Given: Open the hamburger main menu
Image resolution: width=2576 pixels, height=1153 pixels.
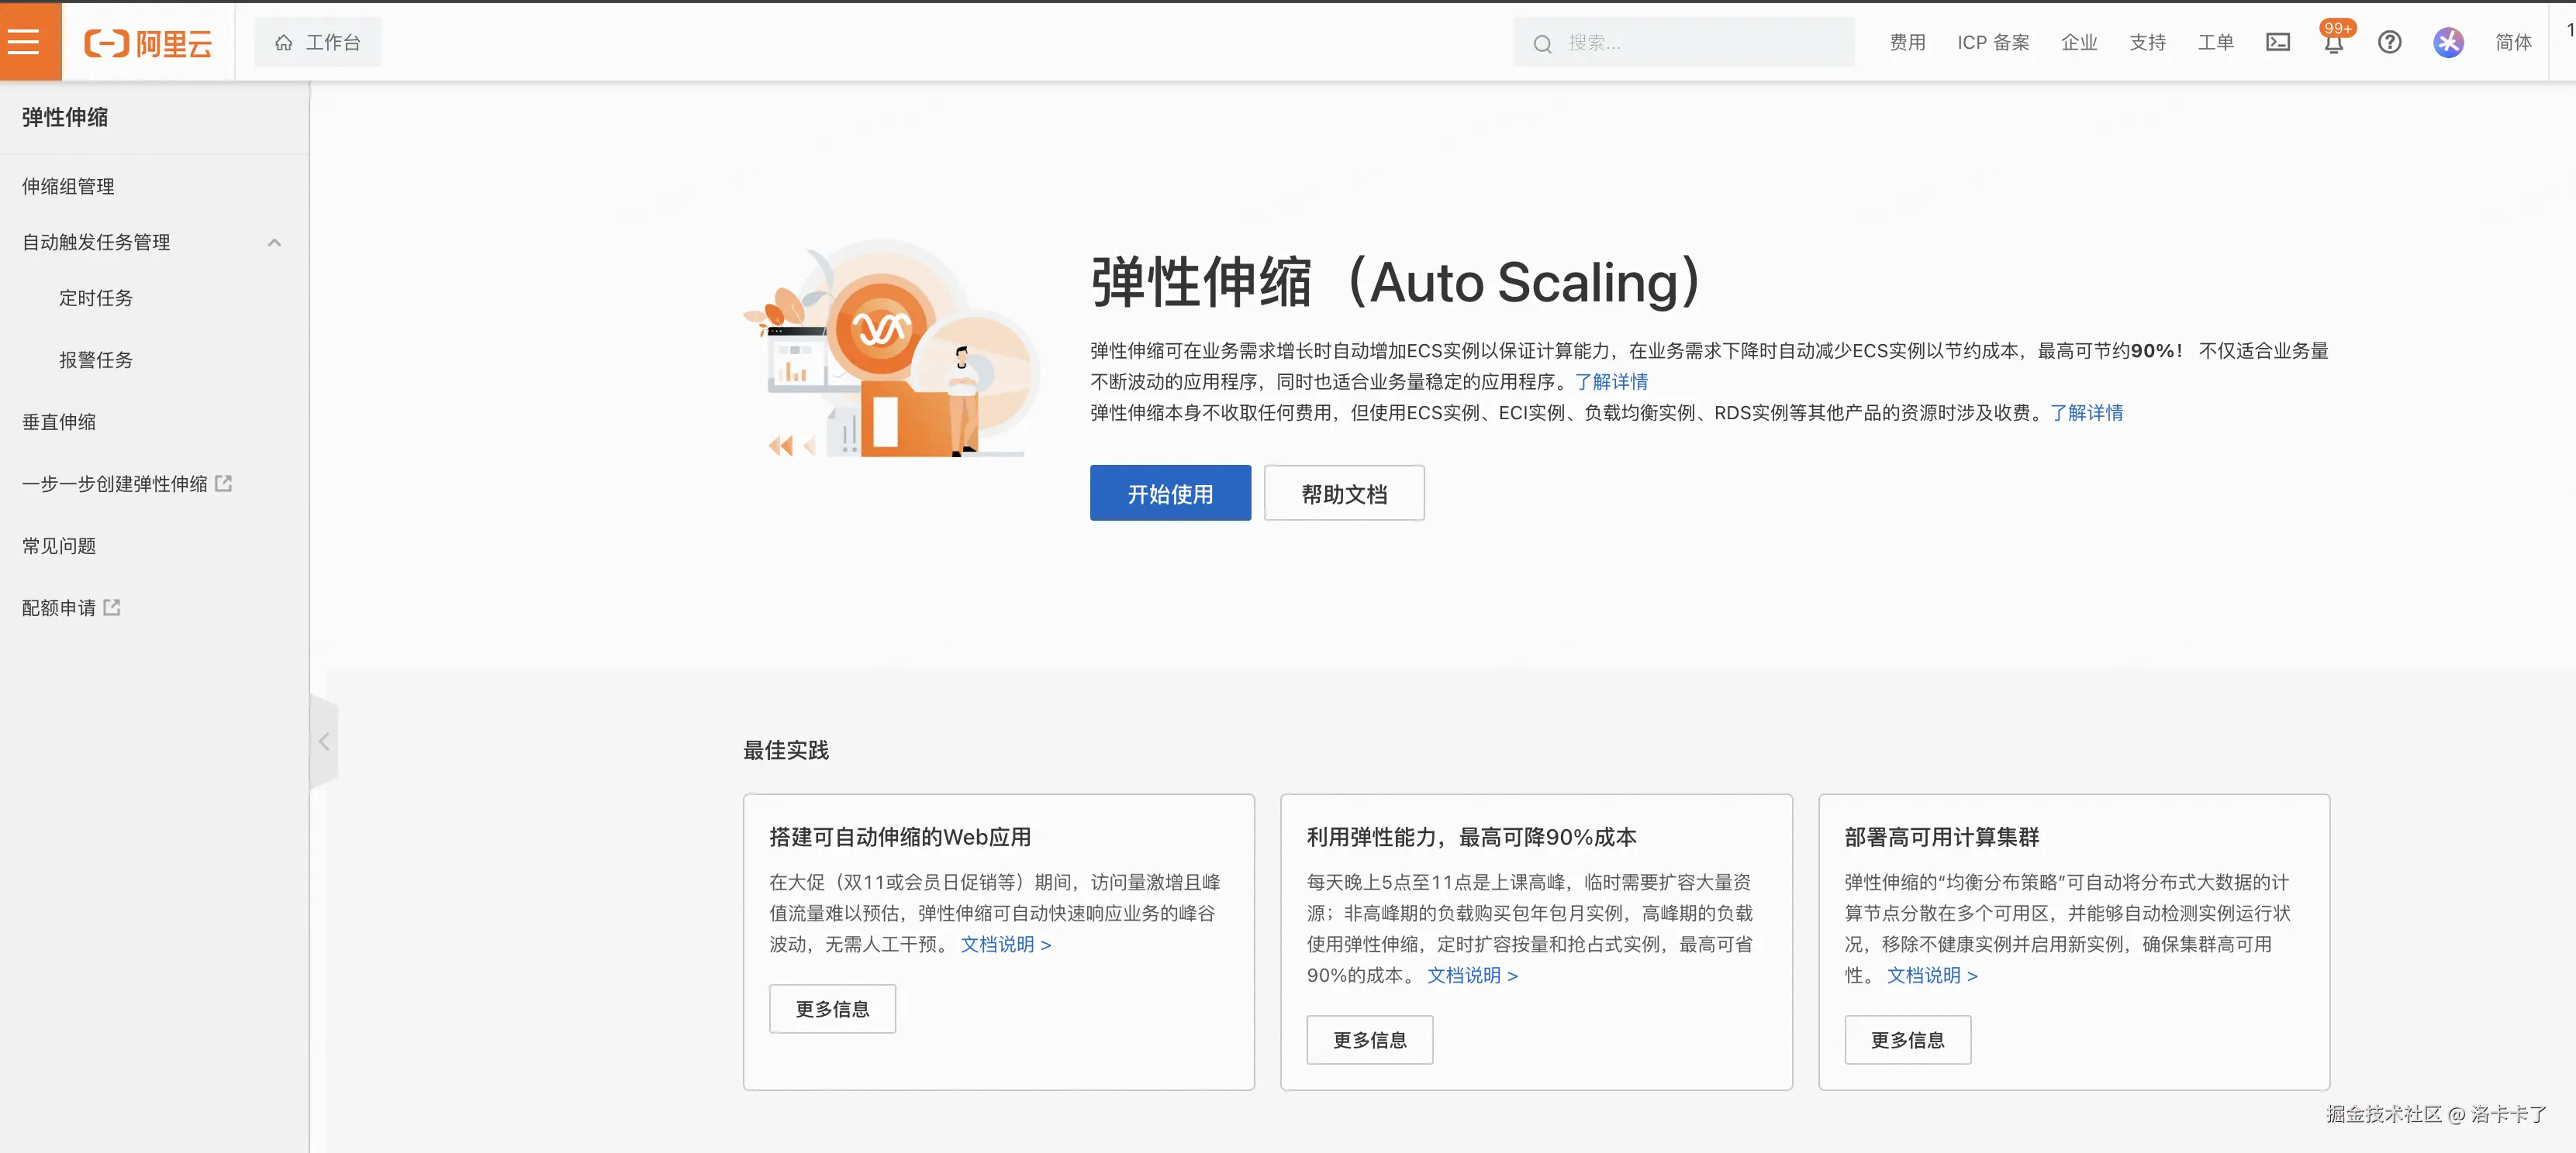Looking at the screenshot, I should coord(24,42).
